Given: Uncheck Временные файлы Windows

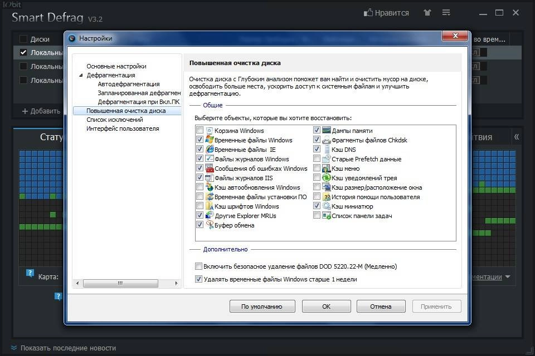Looking at the screenshot, I should (200, 140).
